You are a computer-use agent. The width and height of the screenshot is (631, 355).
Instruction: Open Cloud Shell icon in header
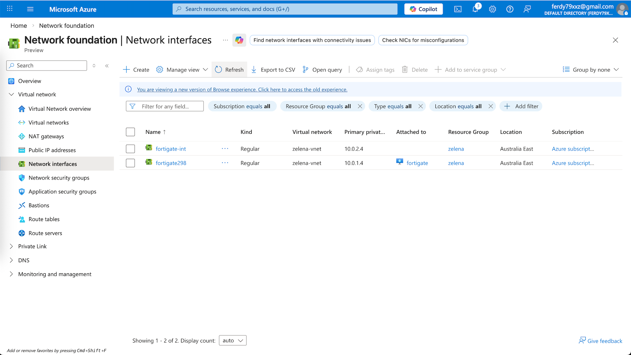click(458, 9)
